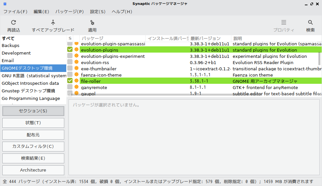The height and width of the screenshot is (186, 322).
Task: Click version 0.3.96-2+b1 cell
Action: [x=203, y=62]
